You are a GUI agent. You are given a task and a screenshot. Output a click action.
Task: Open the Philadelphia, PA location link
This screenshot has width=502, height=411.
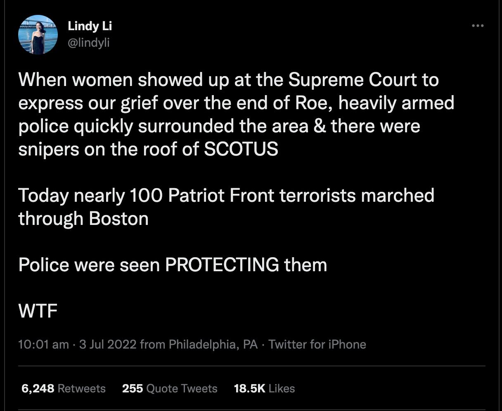pyautogui.click(x=211, y=344)
